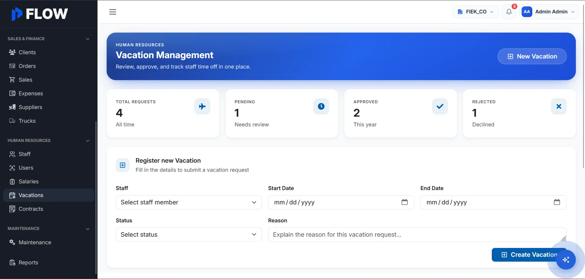Click the New Vacation button

click(x=532, y=56)
